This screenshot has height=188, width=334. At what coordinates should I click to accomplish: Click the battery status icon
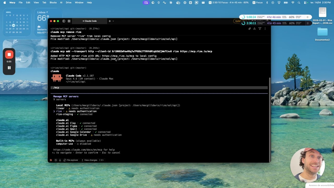coord(286,2)
